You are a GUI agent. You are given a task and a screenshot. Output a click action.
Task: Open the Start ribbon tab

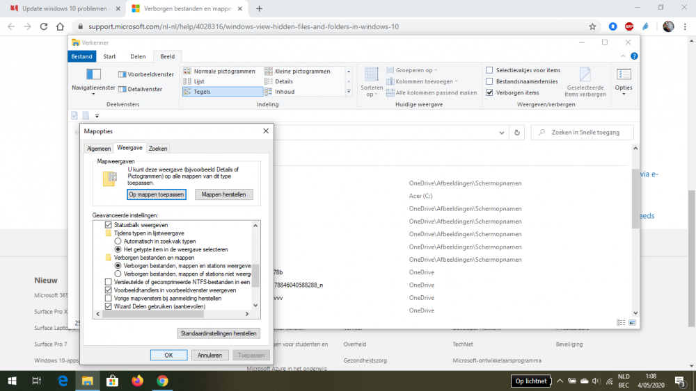[x=109, y=56]
